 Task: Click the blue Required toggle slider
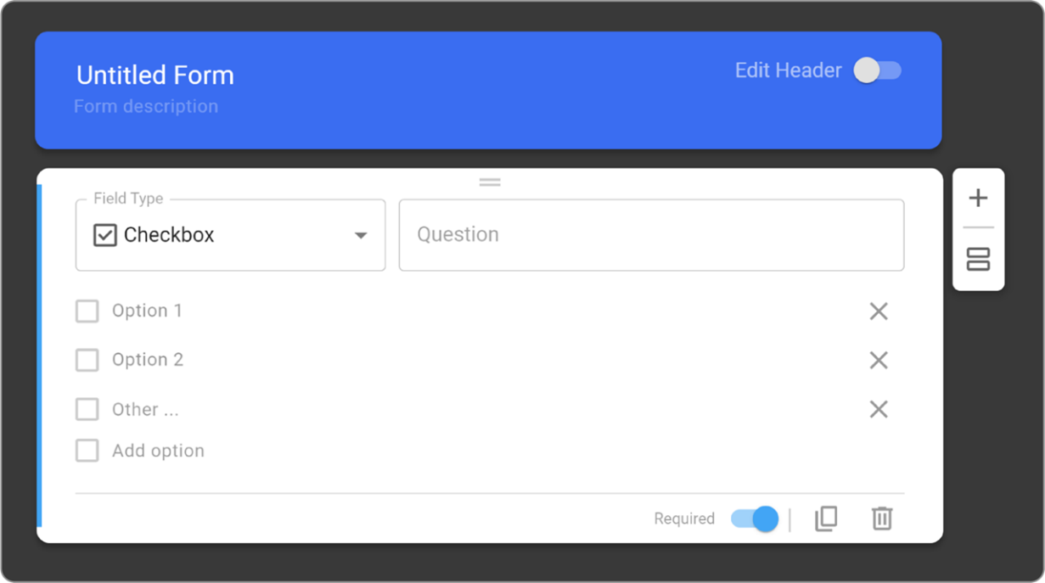pyautogui.click(x=754, y=519)
